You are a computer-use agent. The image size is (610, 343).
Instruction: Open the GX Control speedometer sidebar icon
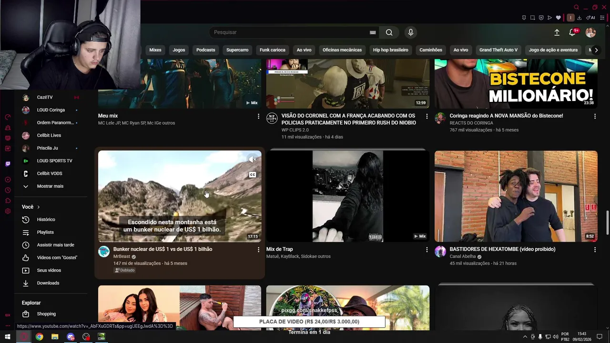point(8,117)
